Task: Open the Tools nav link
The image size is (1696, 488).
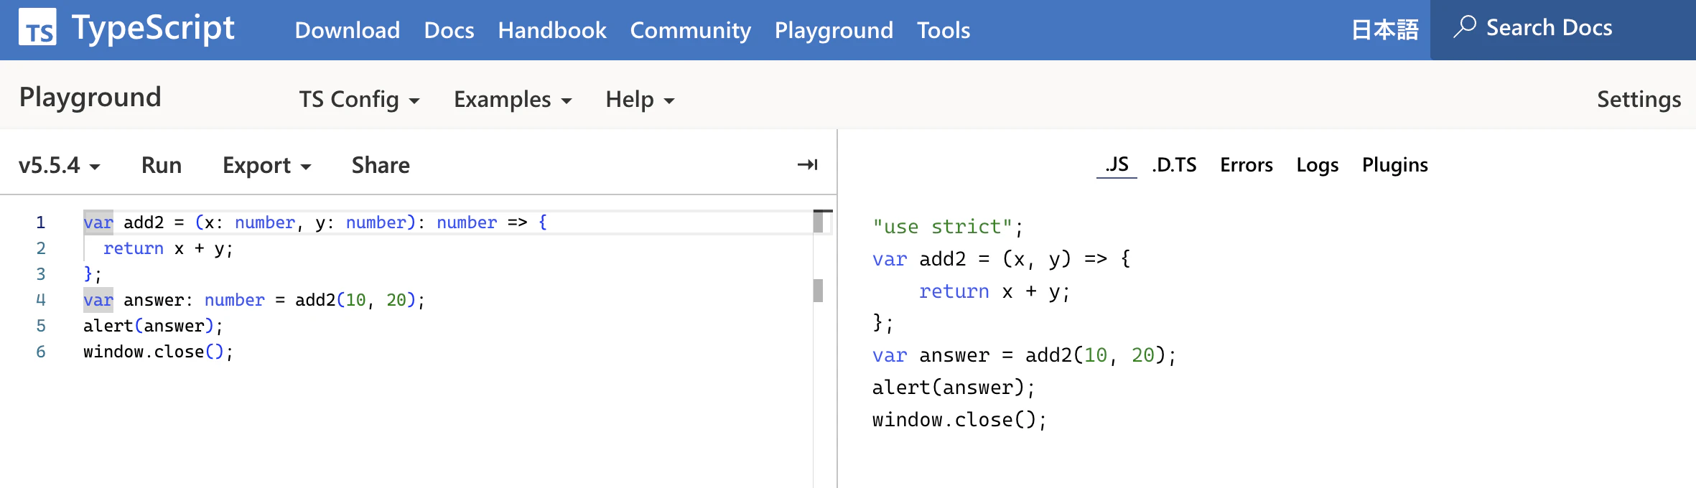Action: (x=943, y=30)
